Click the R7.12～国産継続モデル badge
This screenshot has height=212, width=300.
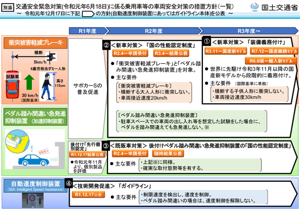click(274, 51)
